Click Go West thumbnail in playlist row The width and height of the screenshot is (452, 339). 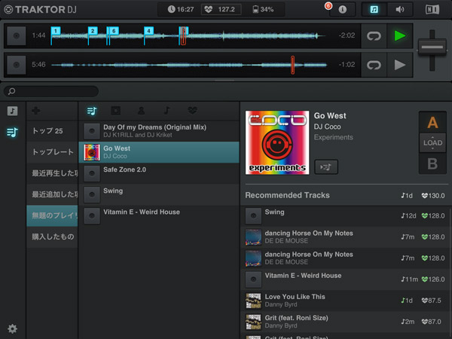pos(92,152)
